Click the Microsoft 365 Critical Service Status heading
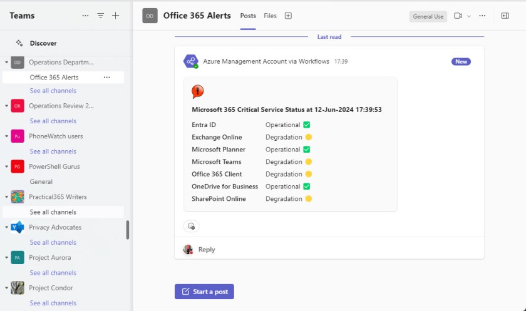The height and width of the screenshot is (311, 526). pos(287,110)
